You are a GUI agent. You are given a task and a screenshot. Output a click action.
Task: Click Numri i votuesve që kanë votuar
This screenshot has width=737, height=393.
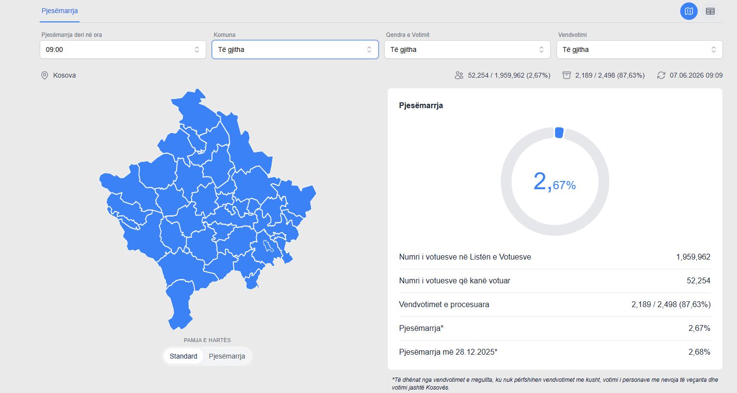click(x=455, y=281)
